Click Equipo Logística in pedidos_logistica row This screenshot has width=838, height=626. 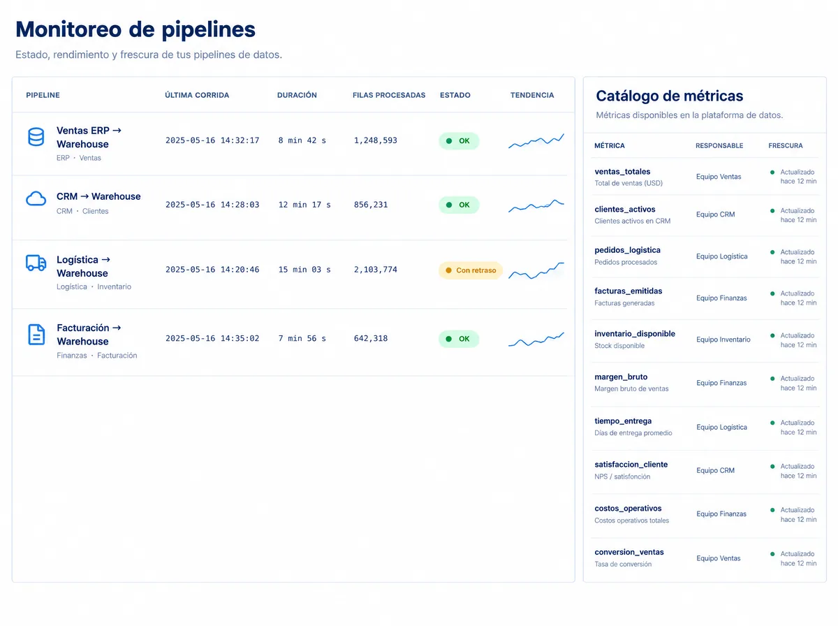coord(721,256)
